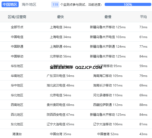The height and width of the screenshot is (138, 152).
Task: Click the 西藏拉萨联通 112ms cell
Action: pyautogui.click(x=108, y=105)
